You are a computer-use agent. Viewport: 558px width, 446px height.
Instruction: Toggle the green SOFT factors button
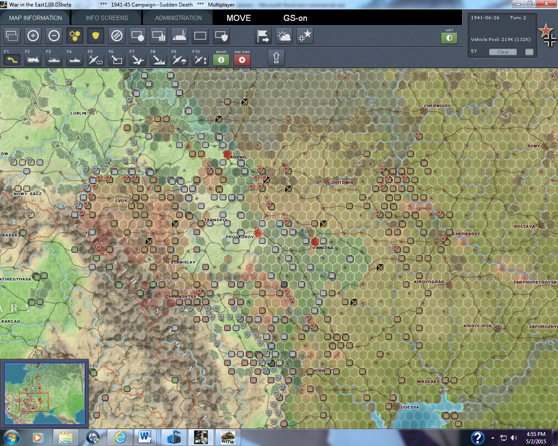449,38
